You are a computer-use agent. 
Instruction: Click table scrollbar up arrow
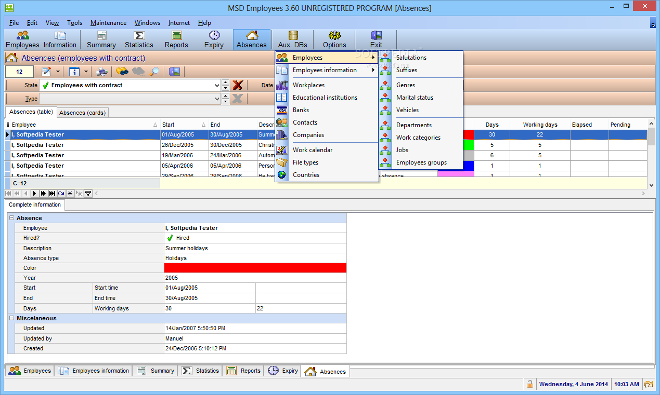[652, 124]
